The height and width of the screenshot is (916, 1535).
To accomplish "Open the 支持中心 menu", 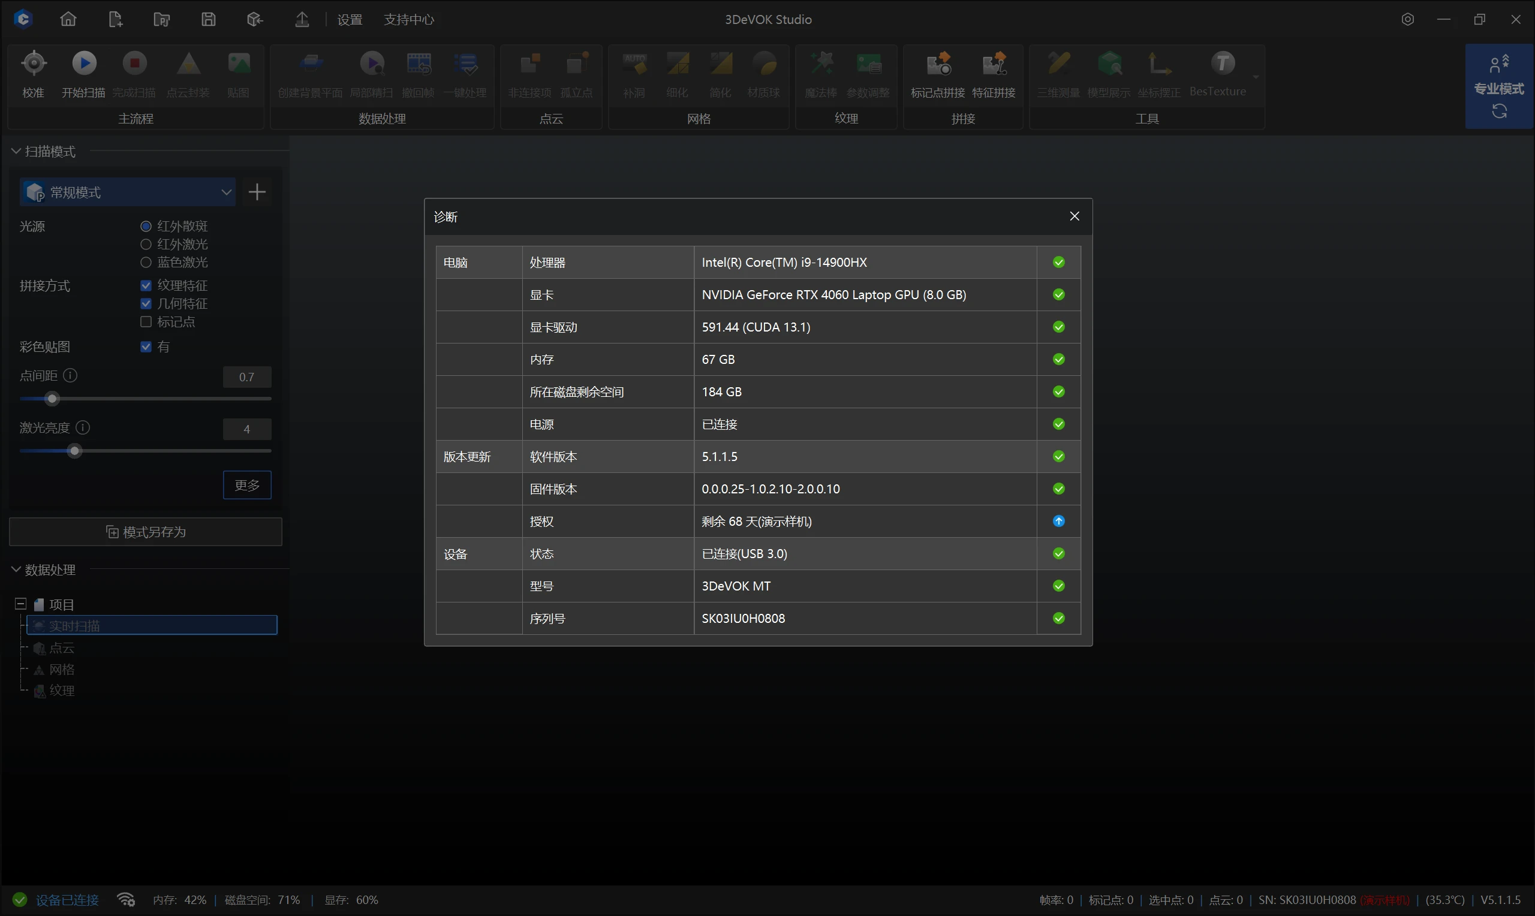I will (408, 20).
